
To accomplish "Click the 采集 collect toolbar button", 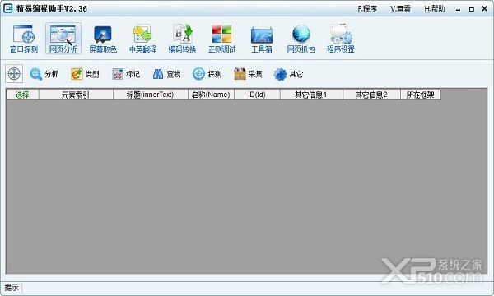I will click(x=248, y=74).
